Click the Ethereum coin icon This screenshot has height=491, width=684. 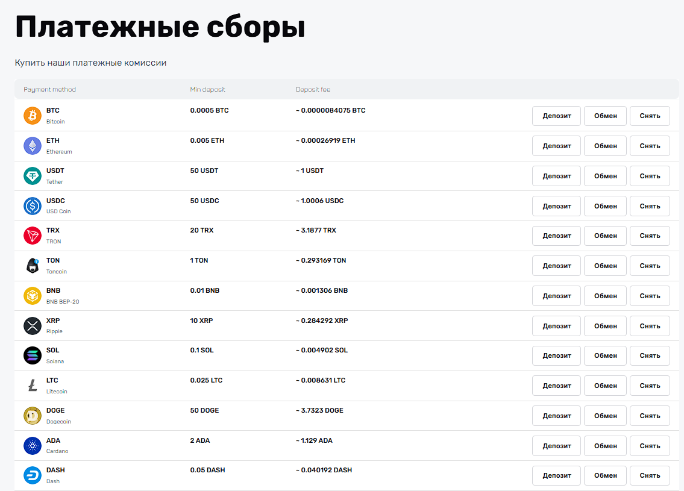pyautogui.click(x=33, y=146)
